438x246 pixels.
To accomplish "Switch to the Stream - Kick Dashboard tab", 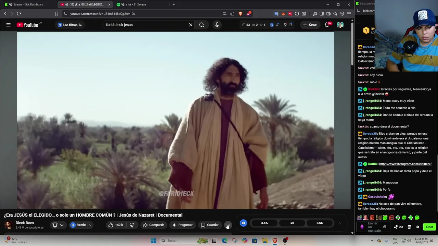I will [28, 4].
